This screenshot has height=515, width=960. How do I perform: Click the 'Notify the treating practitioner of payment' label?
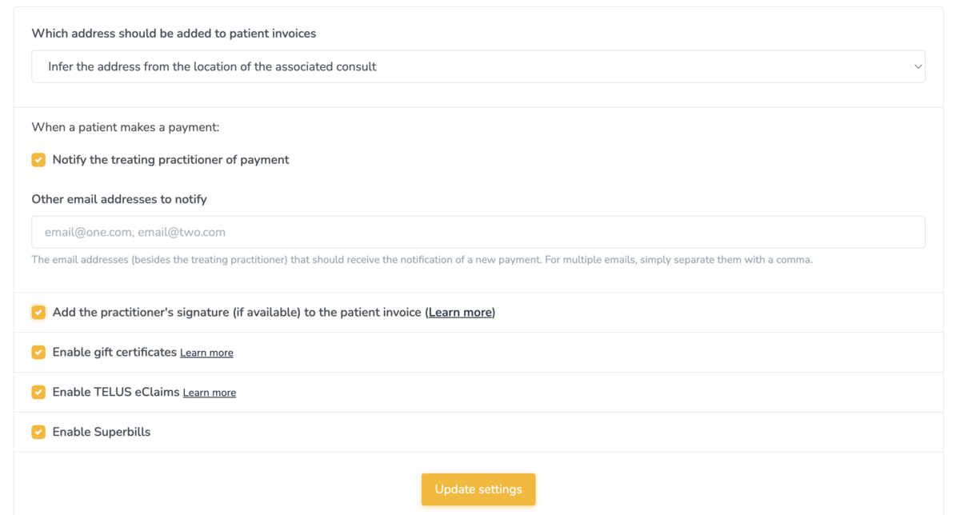(170, 160)
